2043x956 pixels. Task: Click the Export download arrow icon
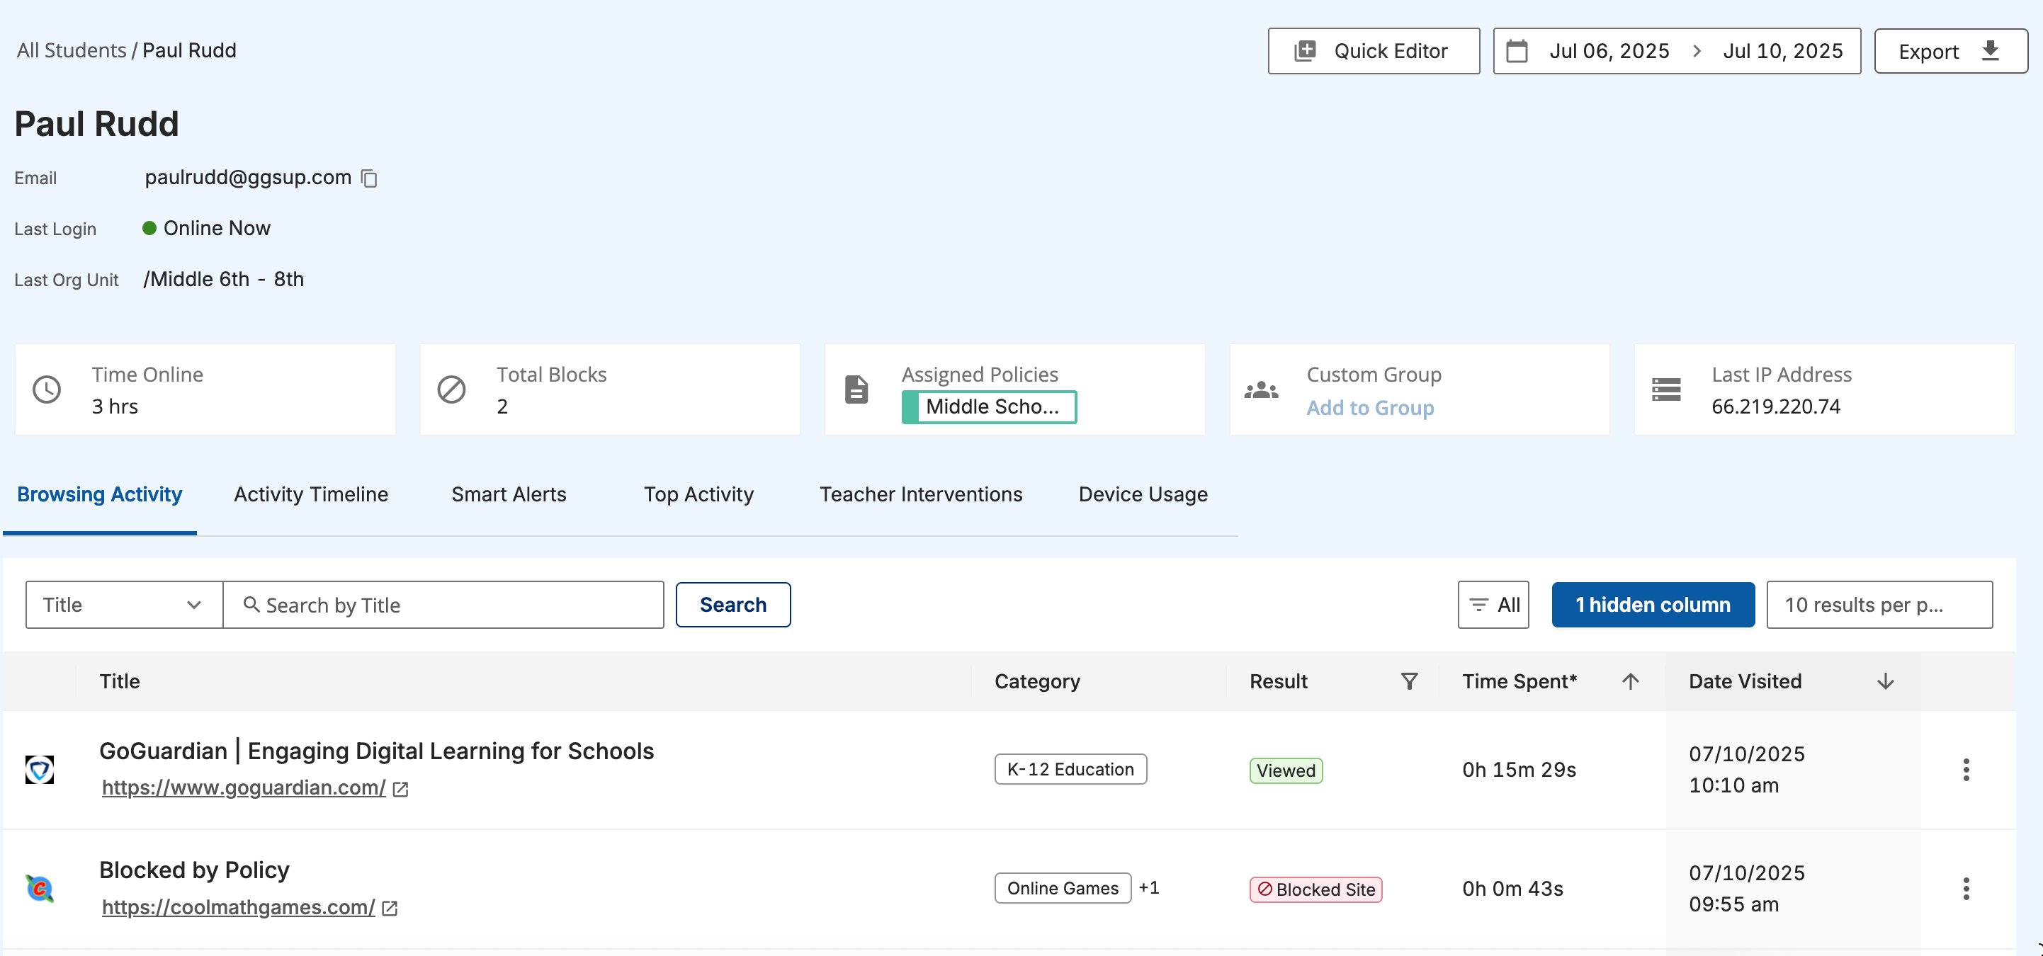[x=1990, y=51]
